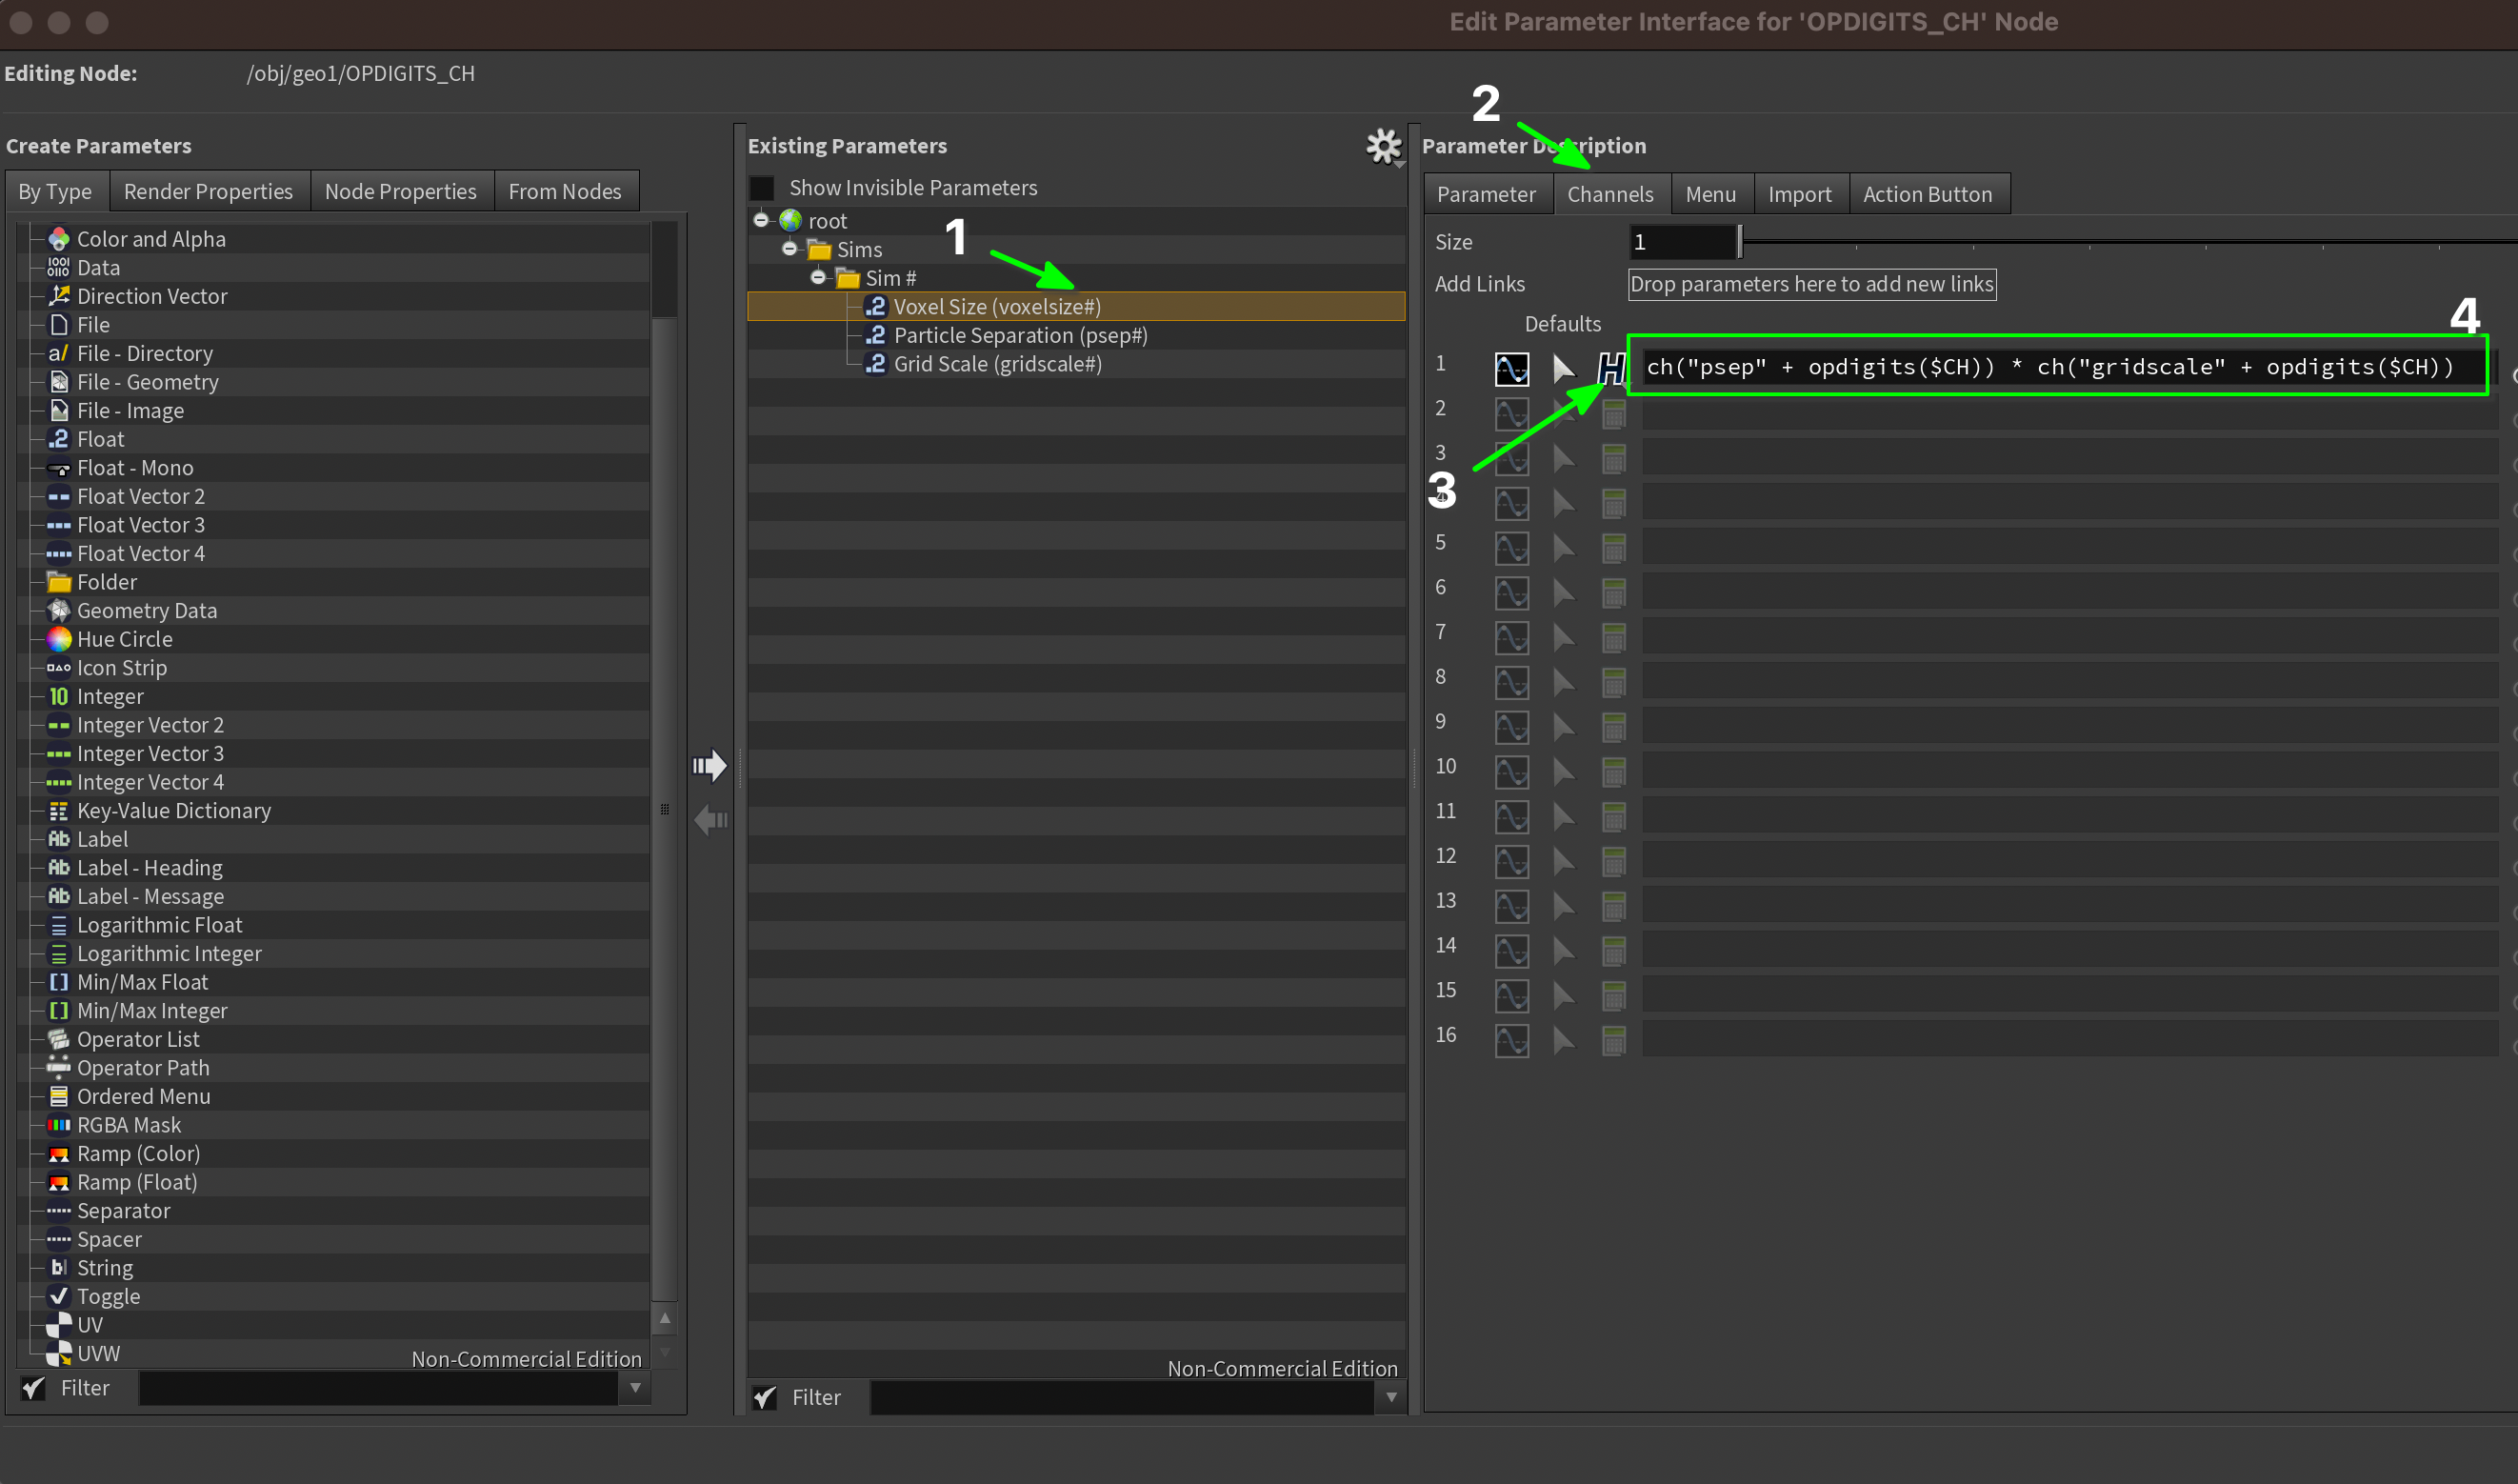Open the Render Properties tab
The width and height of the screenshot is (2518, 1484).
[208, 191]
